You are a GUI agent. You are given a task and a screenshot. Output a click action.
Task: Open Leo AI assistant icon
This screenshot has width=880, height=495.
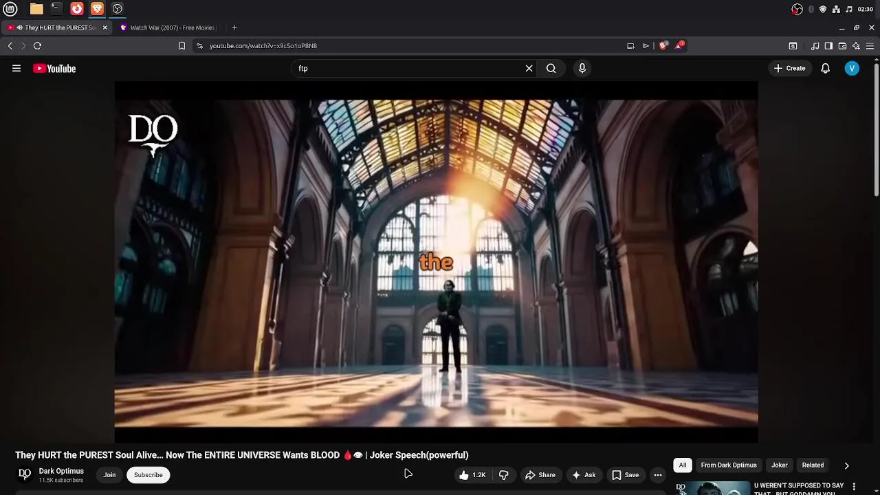click(856, 45)
